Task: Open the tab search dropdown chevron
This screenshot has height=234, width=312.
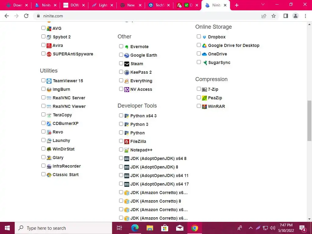Action: (x=263, y=4)
